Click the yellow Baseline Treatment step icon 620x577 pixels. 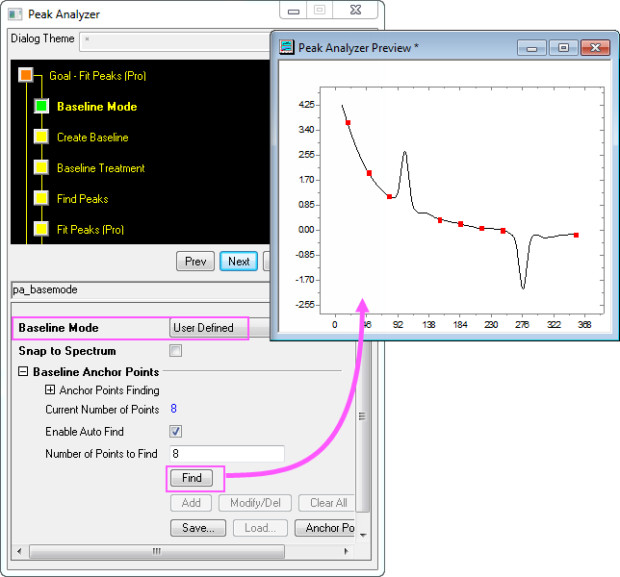coord(40,168)
